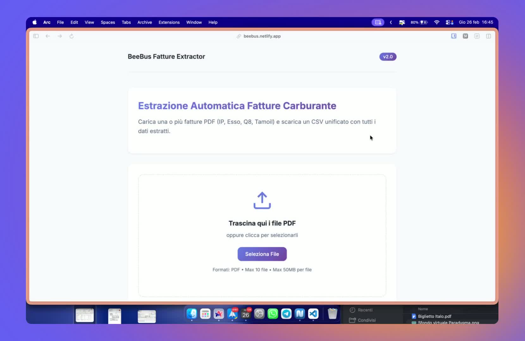Open Finder from the Dock
This screenshot has width=525, height=341.
[192, 314]
